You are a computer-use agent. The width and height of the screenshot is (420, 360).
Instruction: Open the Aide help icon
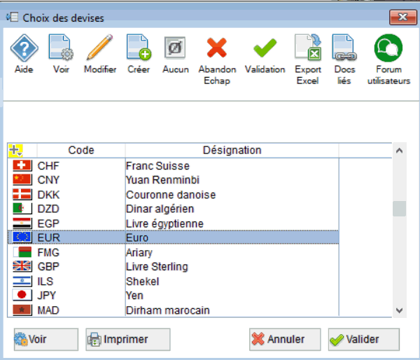tap(24, 48)
